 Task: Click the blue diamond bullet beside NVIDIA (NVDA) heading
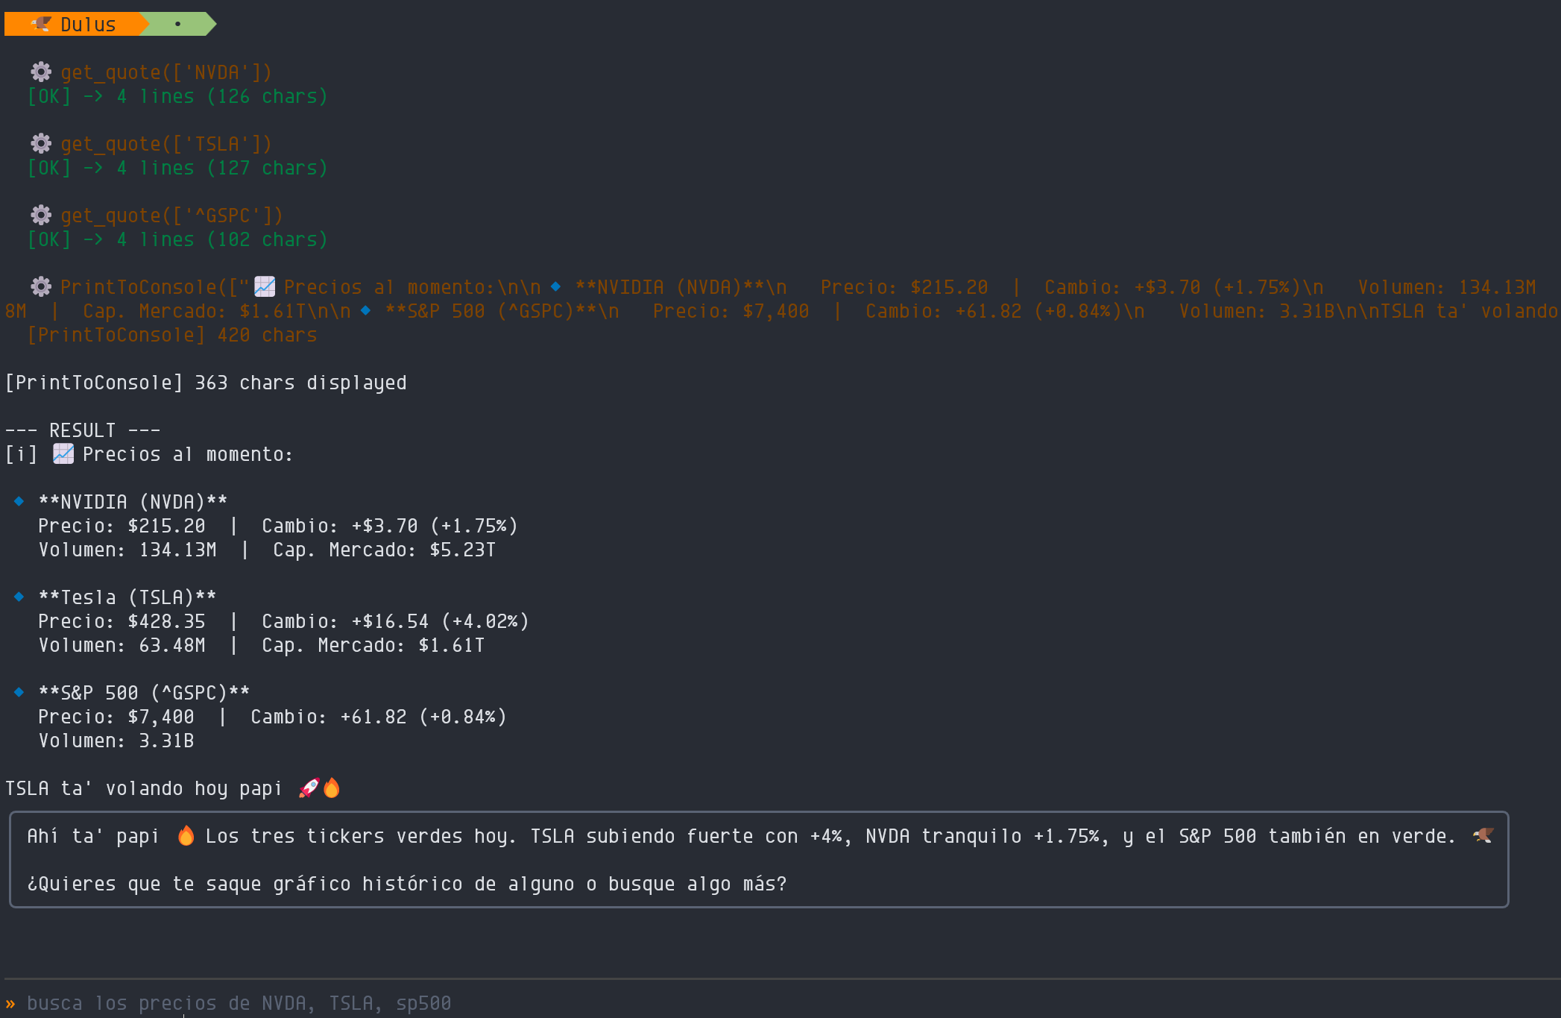(x=19, y=501)
